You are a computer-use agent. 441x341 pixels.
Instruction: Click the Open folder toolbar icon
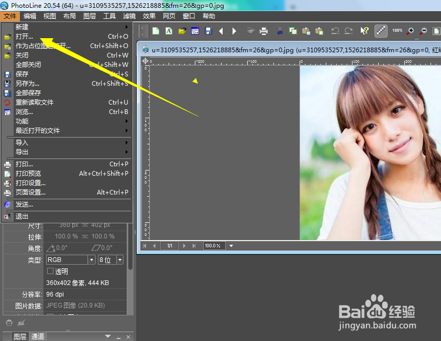pos(182,31)
